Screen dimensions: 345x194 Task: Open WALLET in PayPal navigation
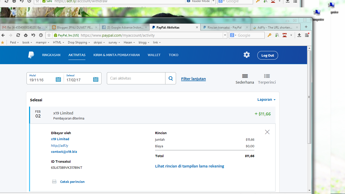(154, 55)
